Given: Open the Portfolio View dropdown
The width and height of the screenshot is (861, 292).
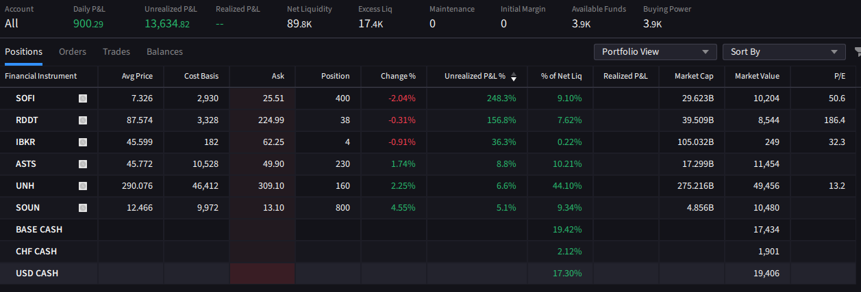Looking at the screenshot, I should (656, 52).
